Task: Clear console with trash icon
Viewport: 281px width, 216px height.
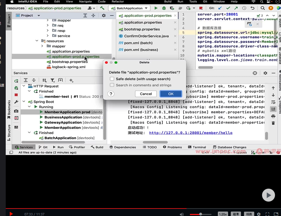Action: (x=273, y=123)
